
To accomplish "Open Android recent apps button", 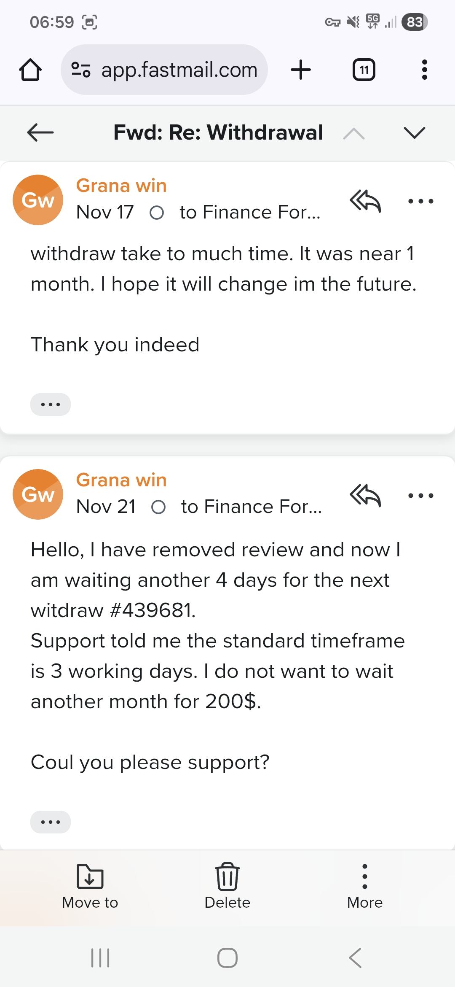I will tap(100, 958).
